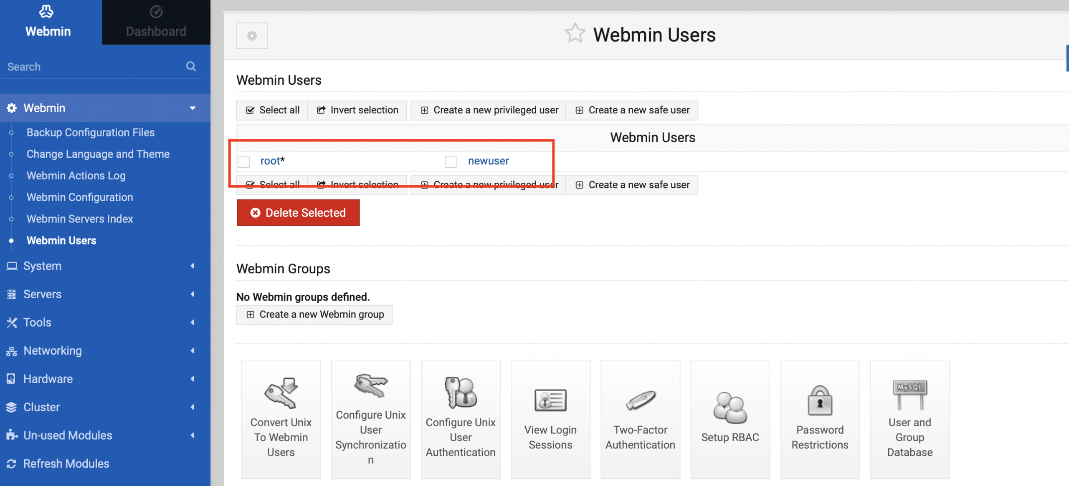
Task: Click the Hardware drive icon
Action: [11, 379]
